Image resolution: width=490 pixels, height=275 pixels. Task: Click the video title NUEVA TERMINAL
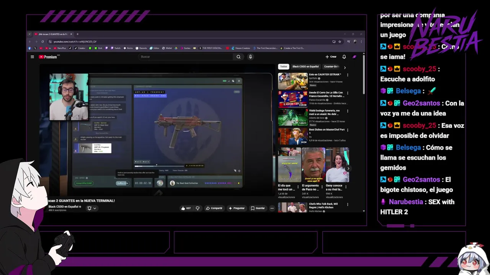pos(80,201)
